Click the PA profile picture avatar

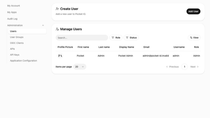click(60, 56)
